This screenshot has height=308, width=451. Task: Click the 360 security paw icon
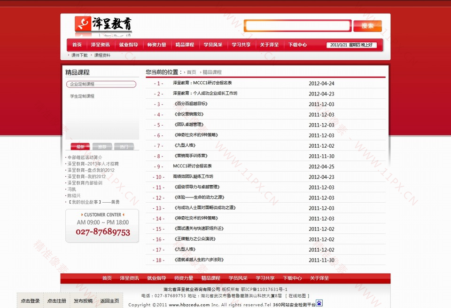pos(319,303)
